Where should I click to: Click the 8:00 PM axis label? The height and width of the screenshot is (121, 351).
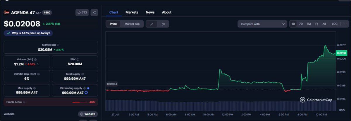tap(302, 114)
